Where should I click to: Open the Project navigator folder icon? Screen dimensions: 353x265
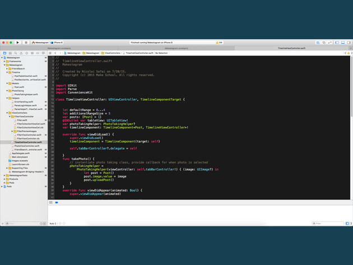click(x=4, y=53)
